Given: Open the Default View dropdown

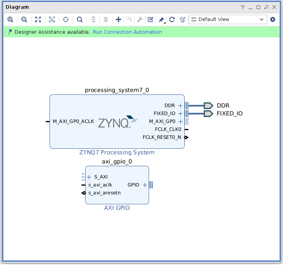Looking at the screenshot, I should tap(228, 19).
